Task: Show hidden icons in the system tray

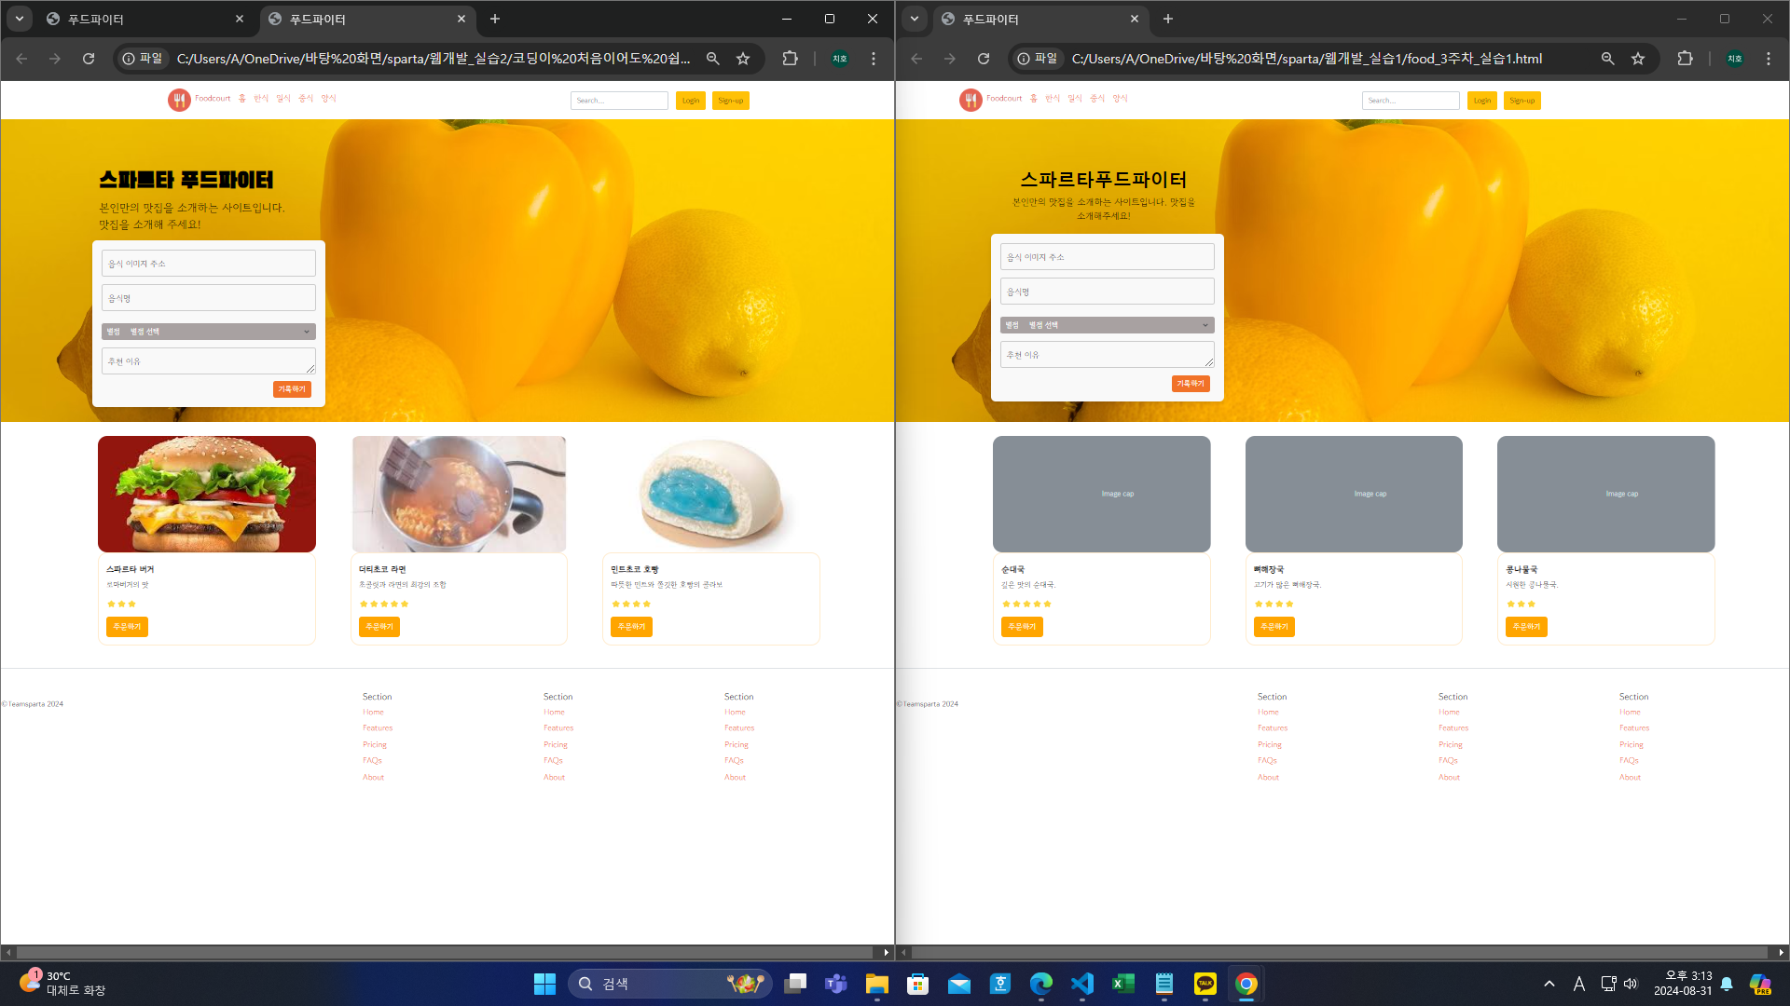Action: pos(1549,984)
